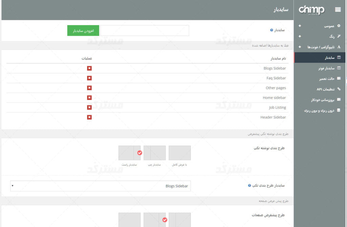Click the حالت تعمیر menu icon

coord(339,78)
